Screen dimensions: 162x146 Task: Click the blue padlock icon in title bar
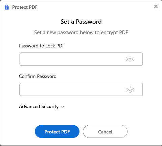(7, 7)
